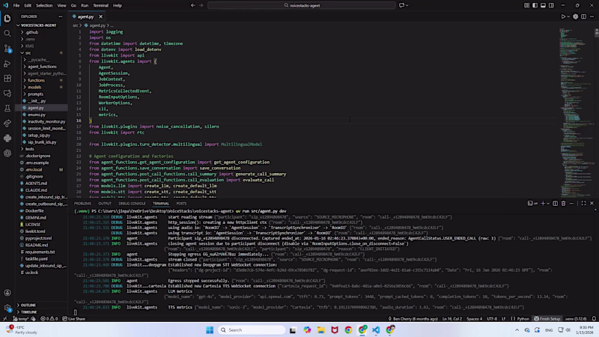Add a new terminal with plus

coord(542,204)
